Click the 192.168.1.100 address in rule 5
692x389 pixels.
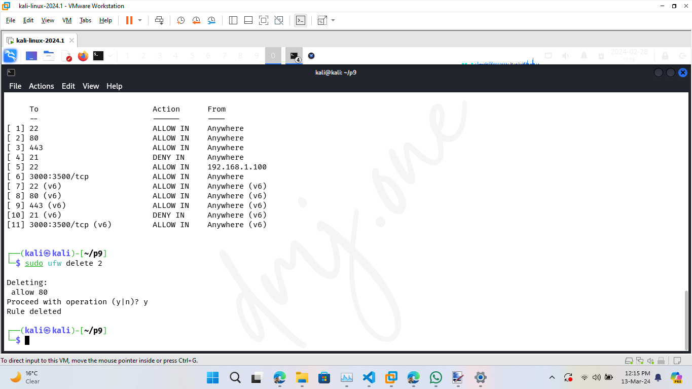(237, 167)
